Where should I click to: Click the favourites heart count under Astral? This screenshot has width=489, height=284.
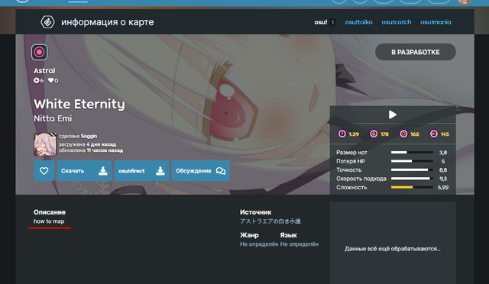pos(53,80)
